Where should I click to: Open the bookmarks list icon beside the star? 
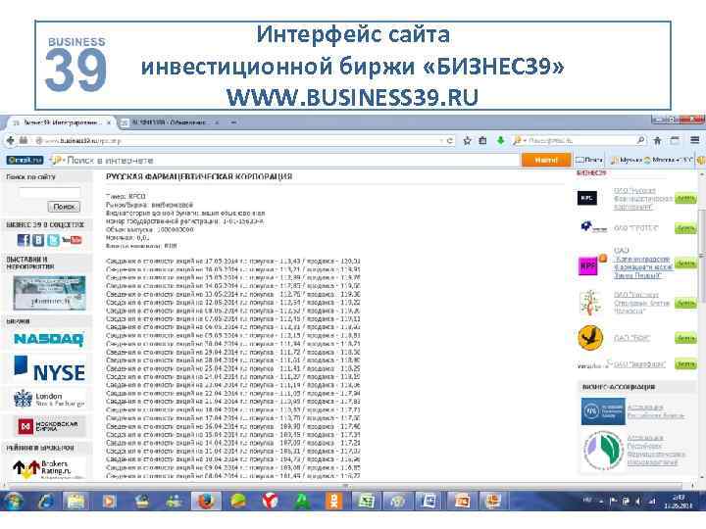(482, 141)
